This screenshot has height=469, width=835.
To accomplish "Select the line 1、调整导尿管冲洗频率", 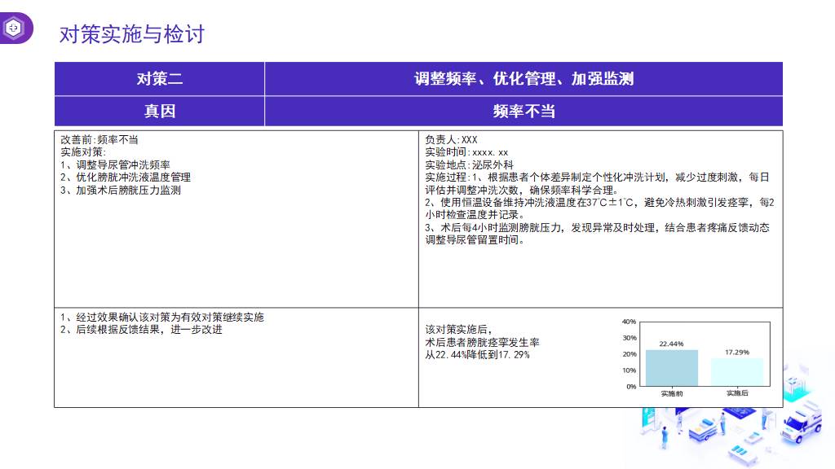I will click(x=115, y=164).
